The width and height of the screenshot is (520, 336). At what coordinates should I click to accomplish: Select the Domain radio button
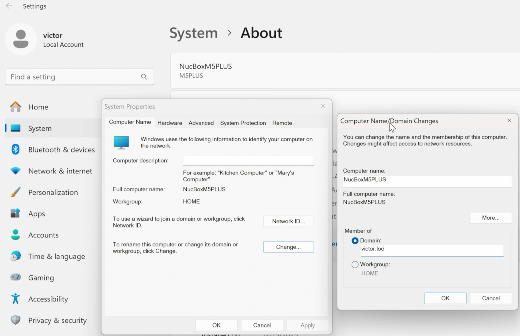coord(355,240)
